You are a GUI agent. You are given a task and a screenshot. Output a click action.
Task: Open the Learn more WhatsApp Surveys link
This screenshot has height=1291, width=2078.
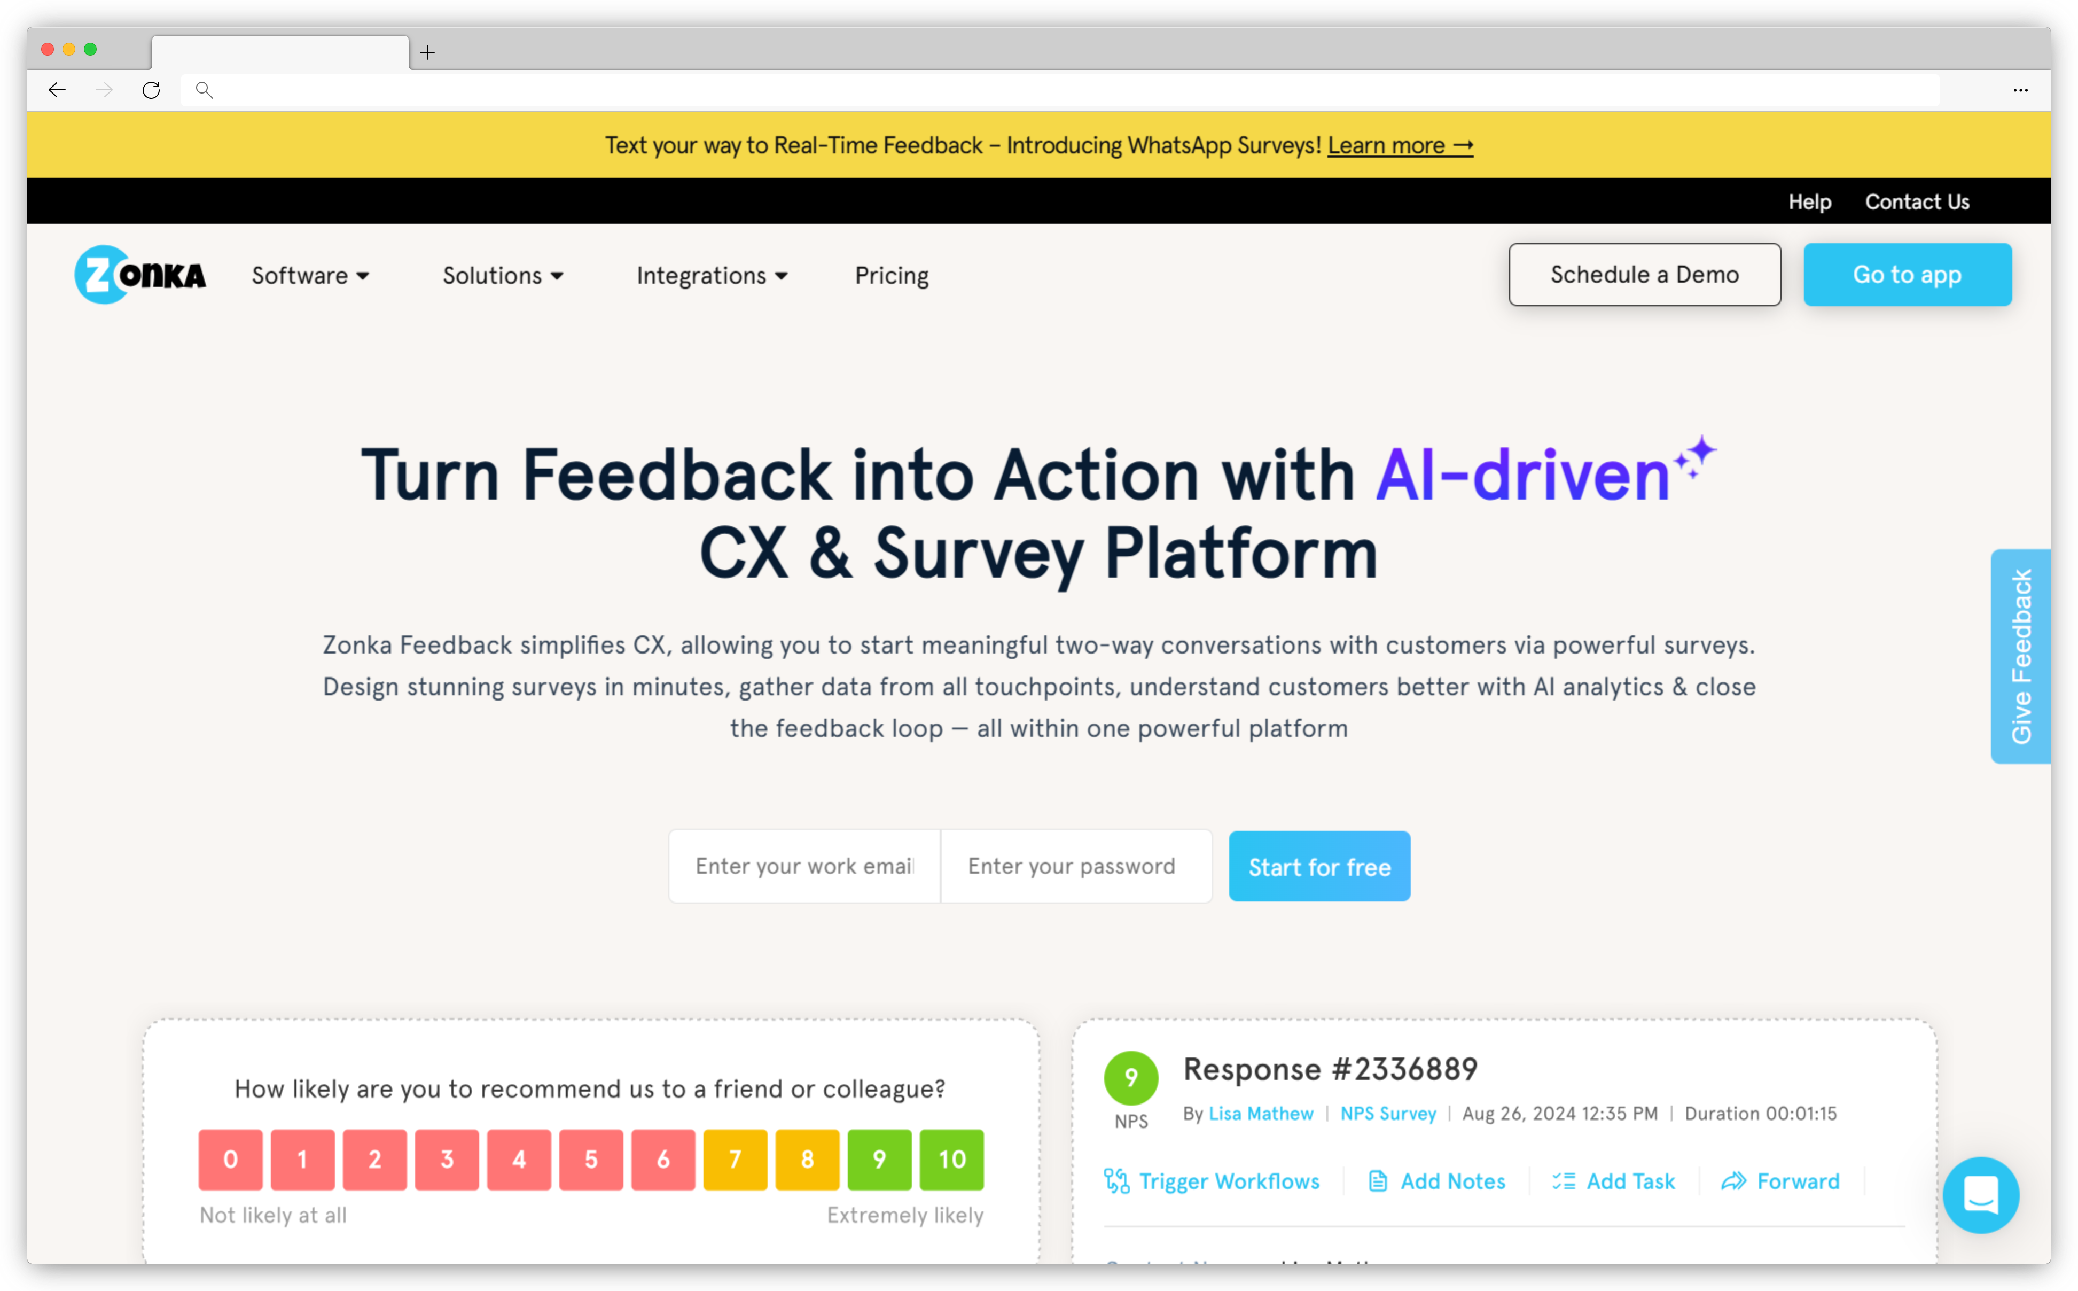[x=1400, y=145]
